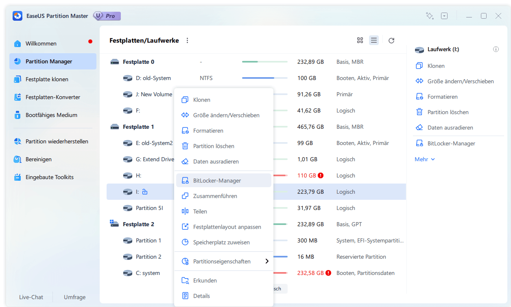The width and height of the screenshot is (511, 307).
Task: Click Formatieren in the right panel
Action: [x=437, y=97]
